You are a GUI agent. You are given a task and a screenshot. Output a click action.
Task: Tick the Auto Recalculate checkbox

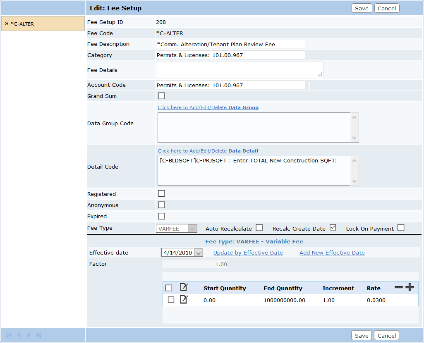pyautogui.click(x=259, y=228)
